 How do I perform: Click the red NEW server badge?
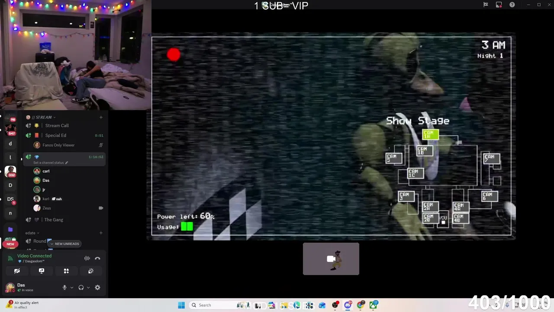10,244
